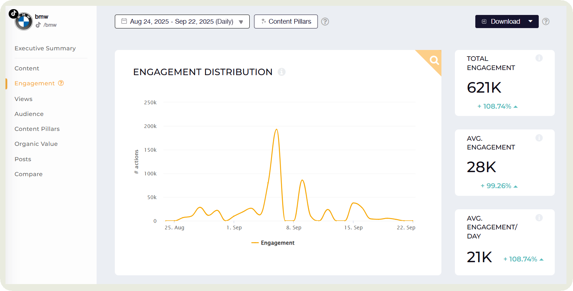Screen dimensions: 573x291
Task: Open the date range dropdown
Action: tap(182, 22)
